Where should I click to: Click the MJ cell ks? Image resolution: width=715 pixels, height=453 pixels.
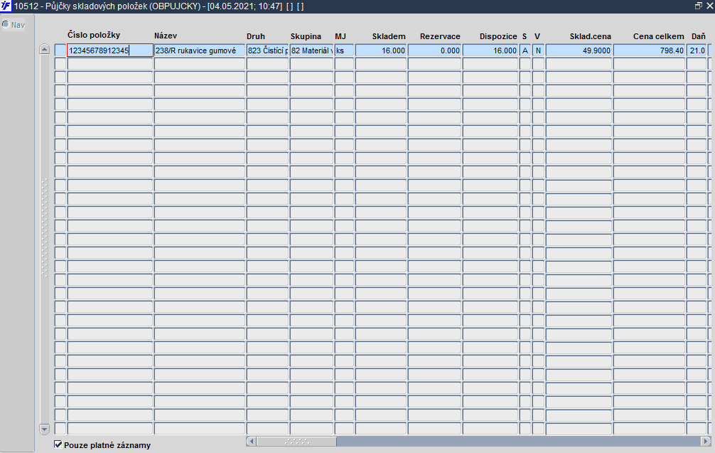click(344, 50)
